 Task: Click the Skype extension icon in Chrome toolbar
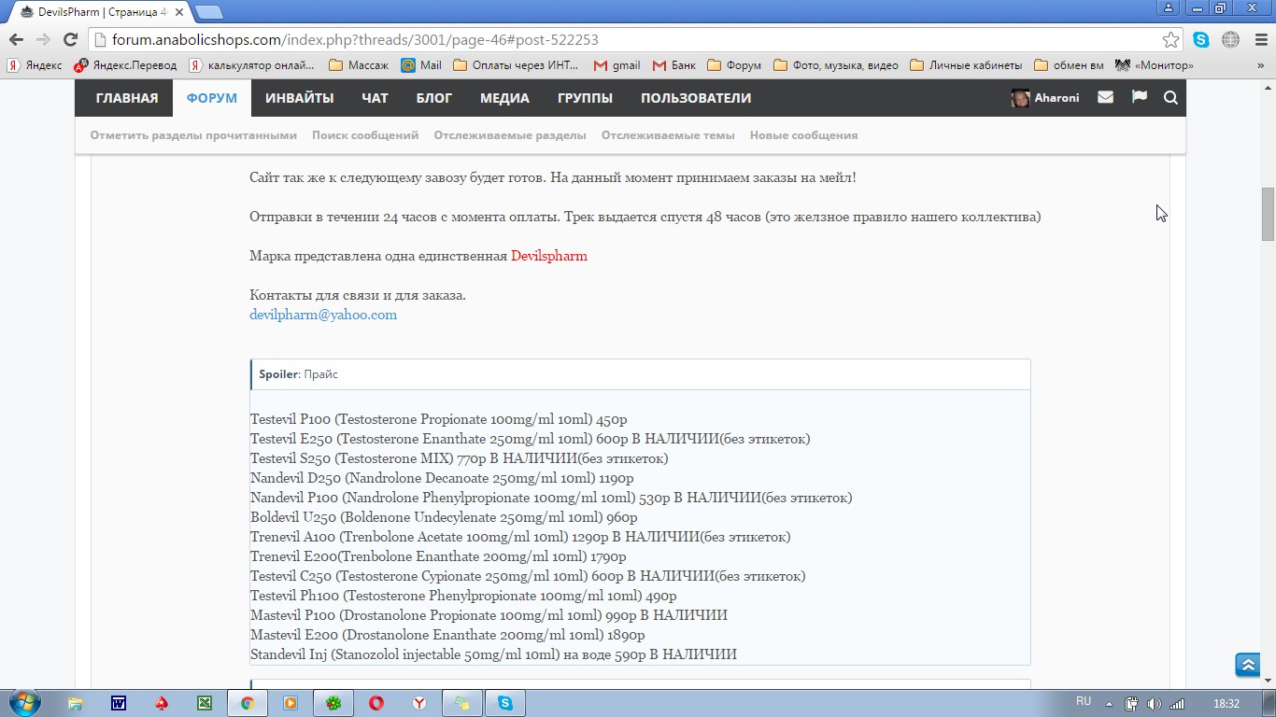1201,40
